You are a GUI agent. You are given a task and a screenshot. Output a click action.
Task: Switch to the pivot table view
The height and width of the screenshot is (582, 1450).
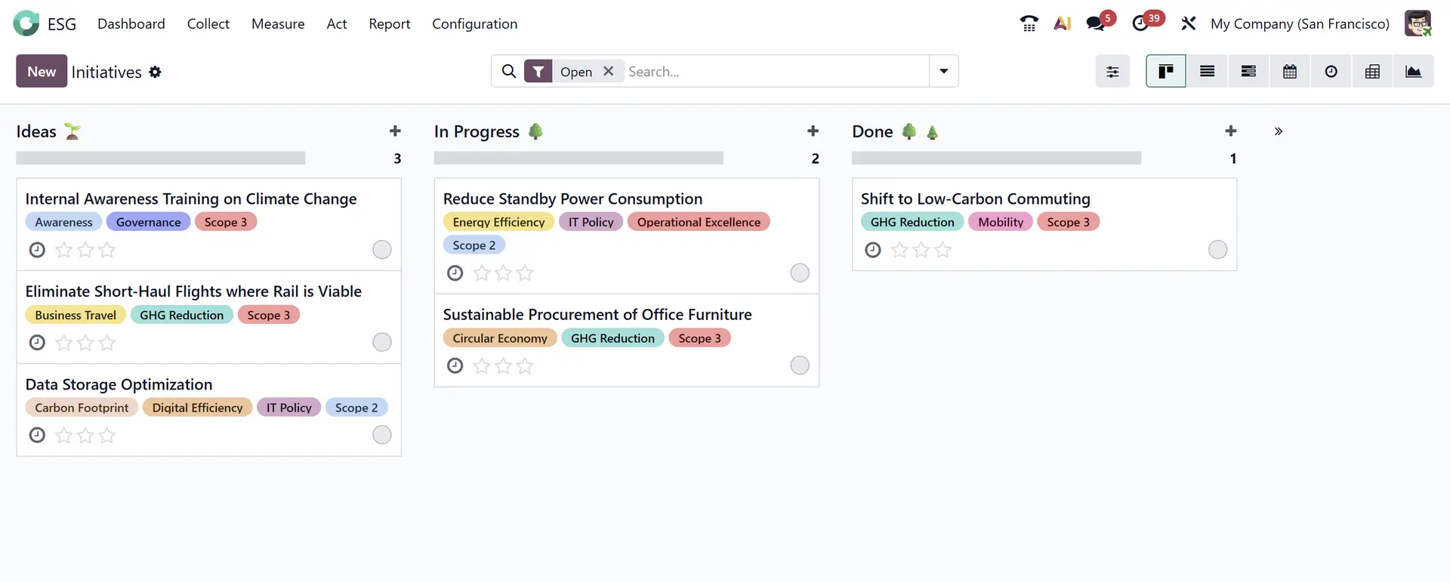[x=1372, y=72]
